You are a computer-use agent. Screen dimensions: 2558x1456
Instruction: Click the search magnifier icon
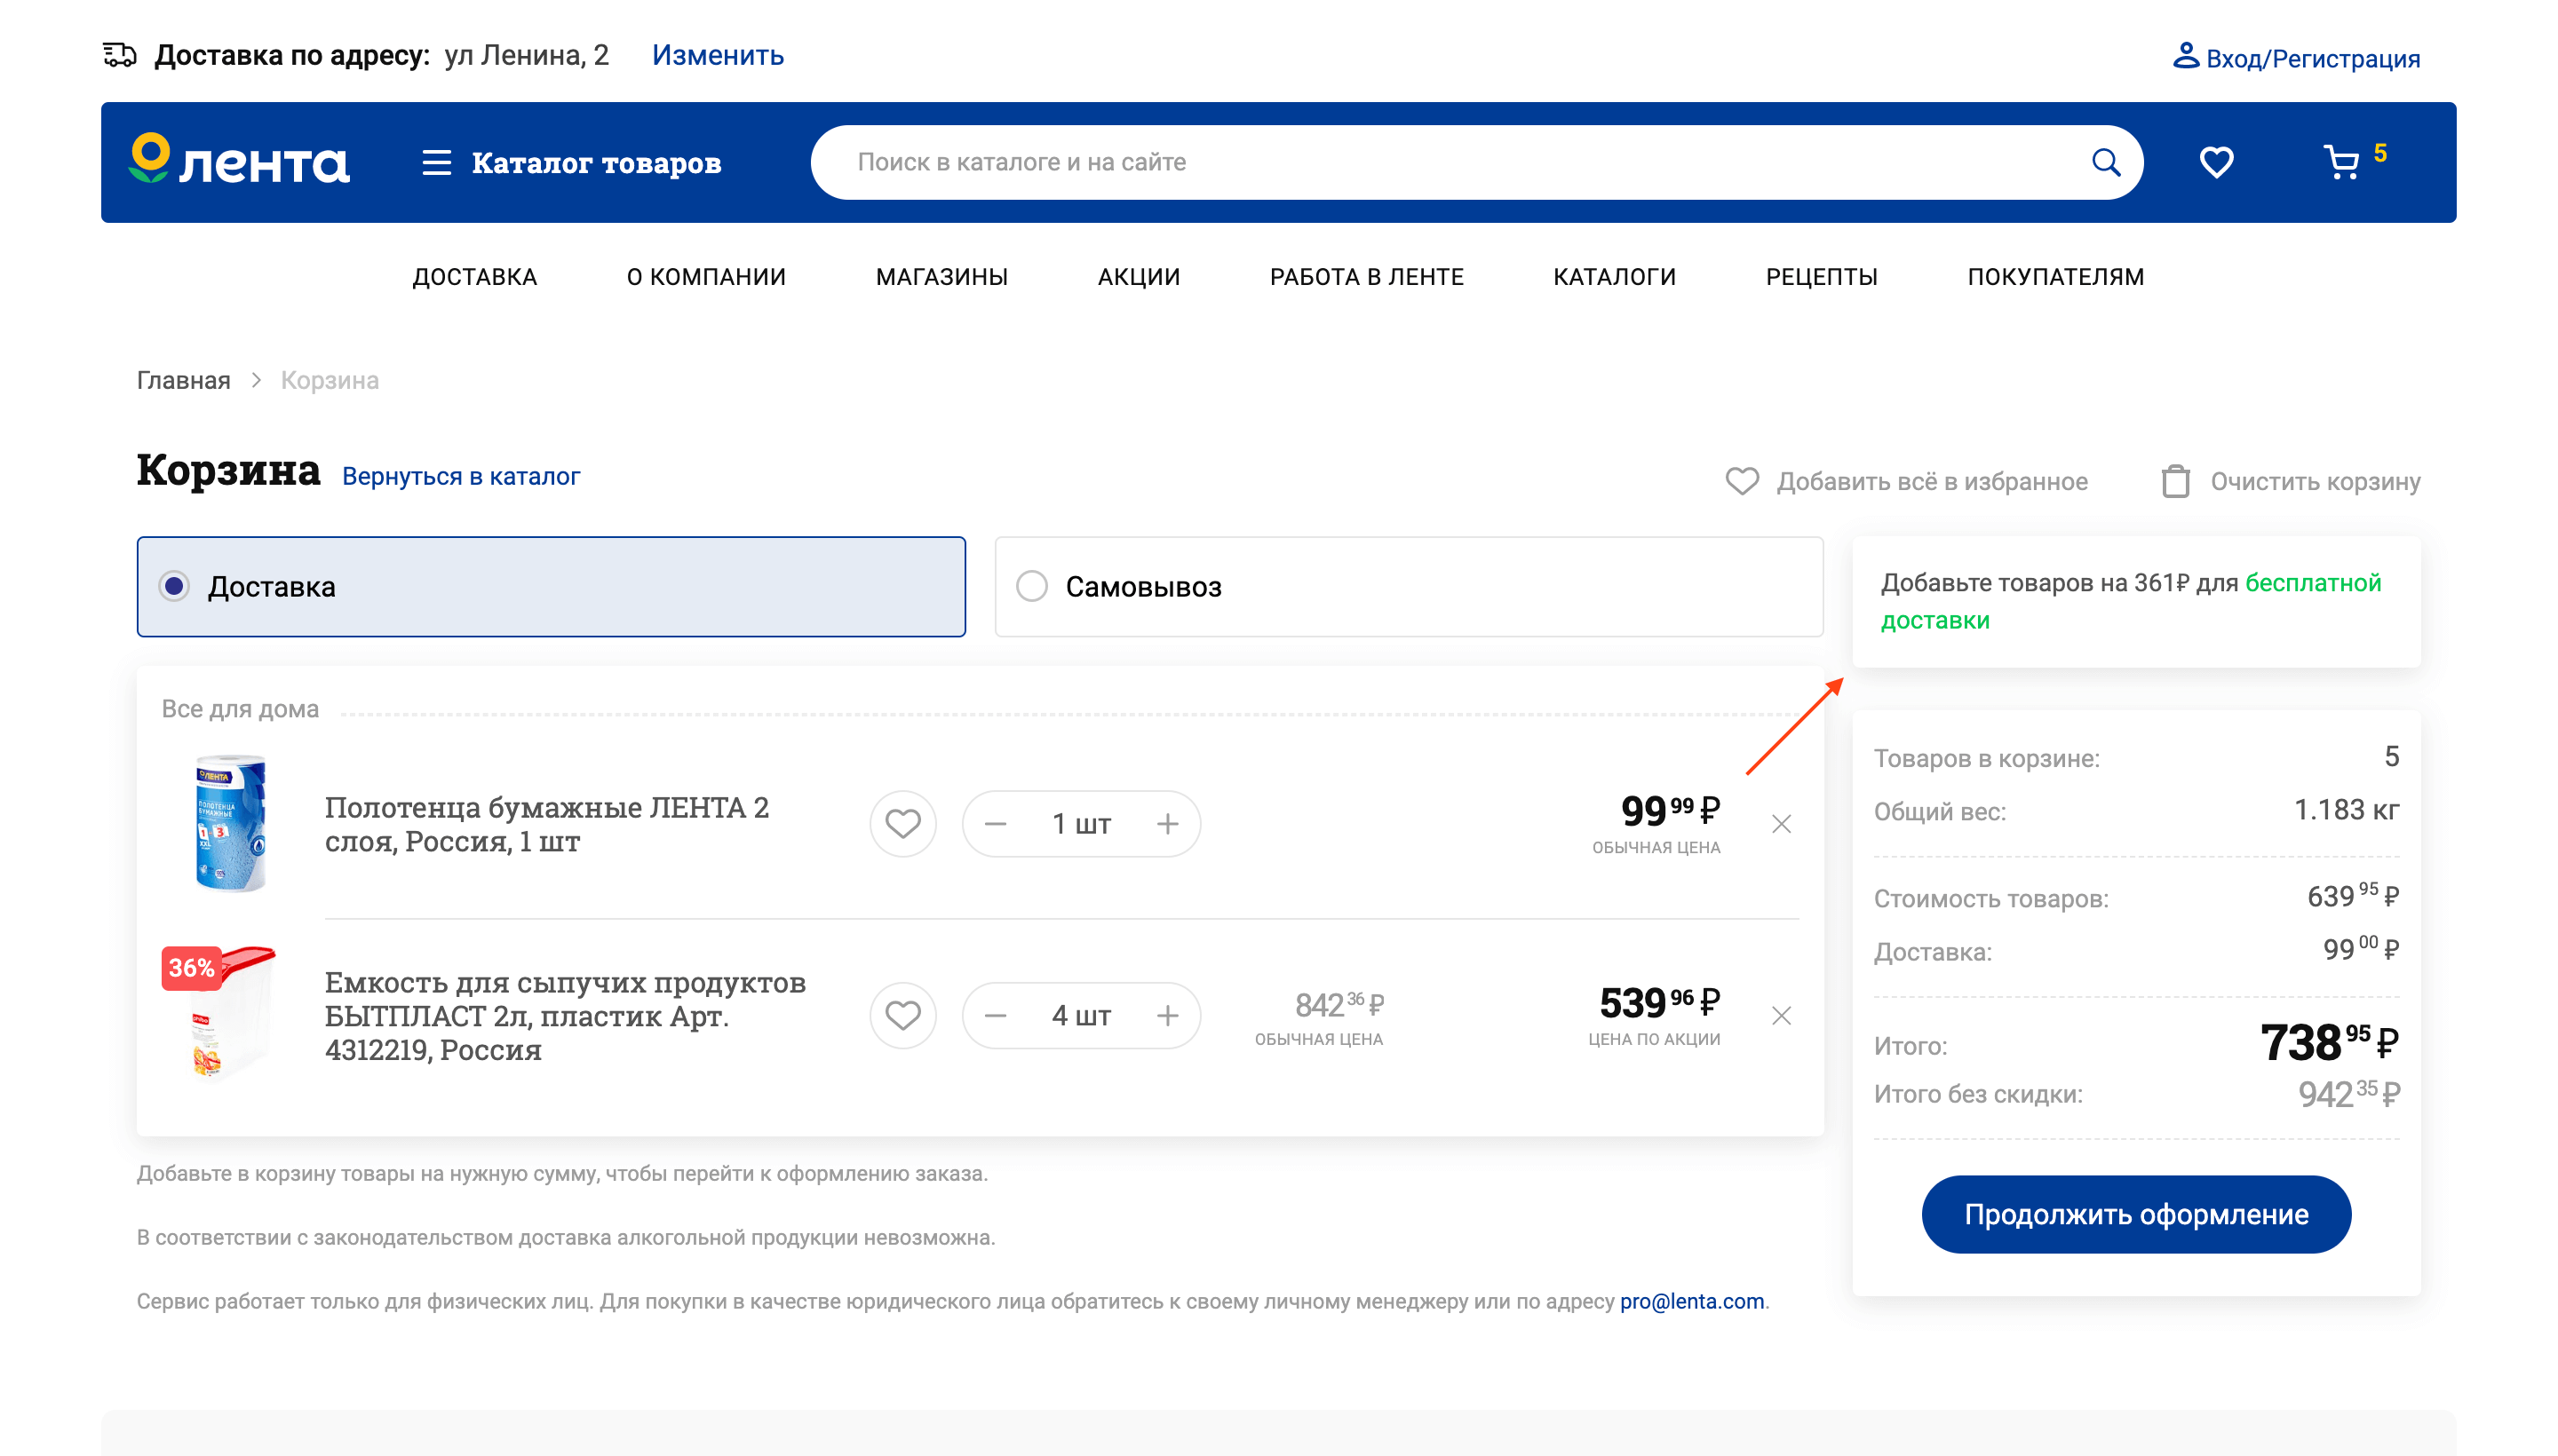[x=2105, y=162]
